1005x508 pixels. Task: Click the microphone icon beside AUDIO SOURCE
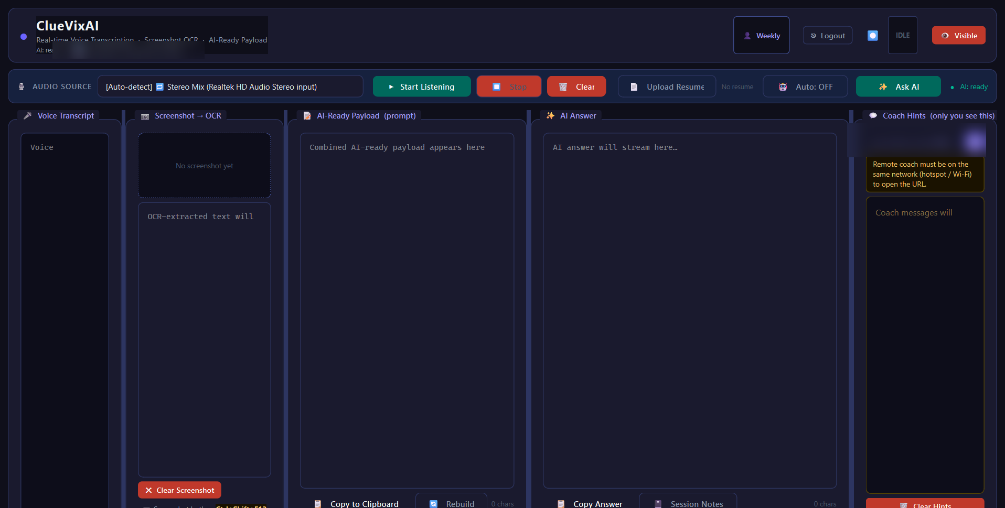[x=22, y=87]
